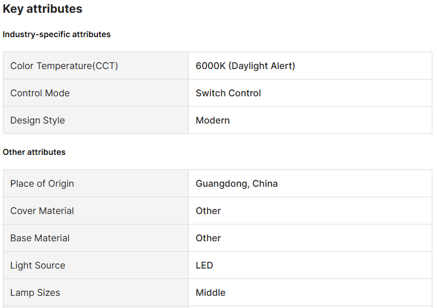Click the Key attributes heading
Screen dimensions: 437x308
[x=42, y=9]
